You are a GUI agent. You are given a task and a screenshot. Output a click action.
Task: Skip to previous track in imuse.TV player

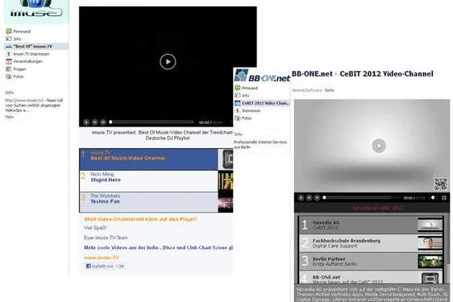click(94, 122)
